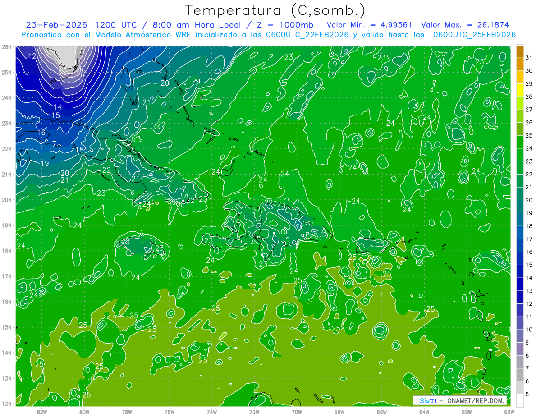This screenshot has width=541, height=418.
Task: Select the yellow legend band between 28 and 29
Action: (520, 90)
